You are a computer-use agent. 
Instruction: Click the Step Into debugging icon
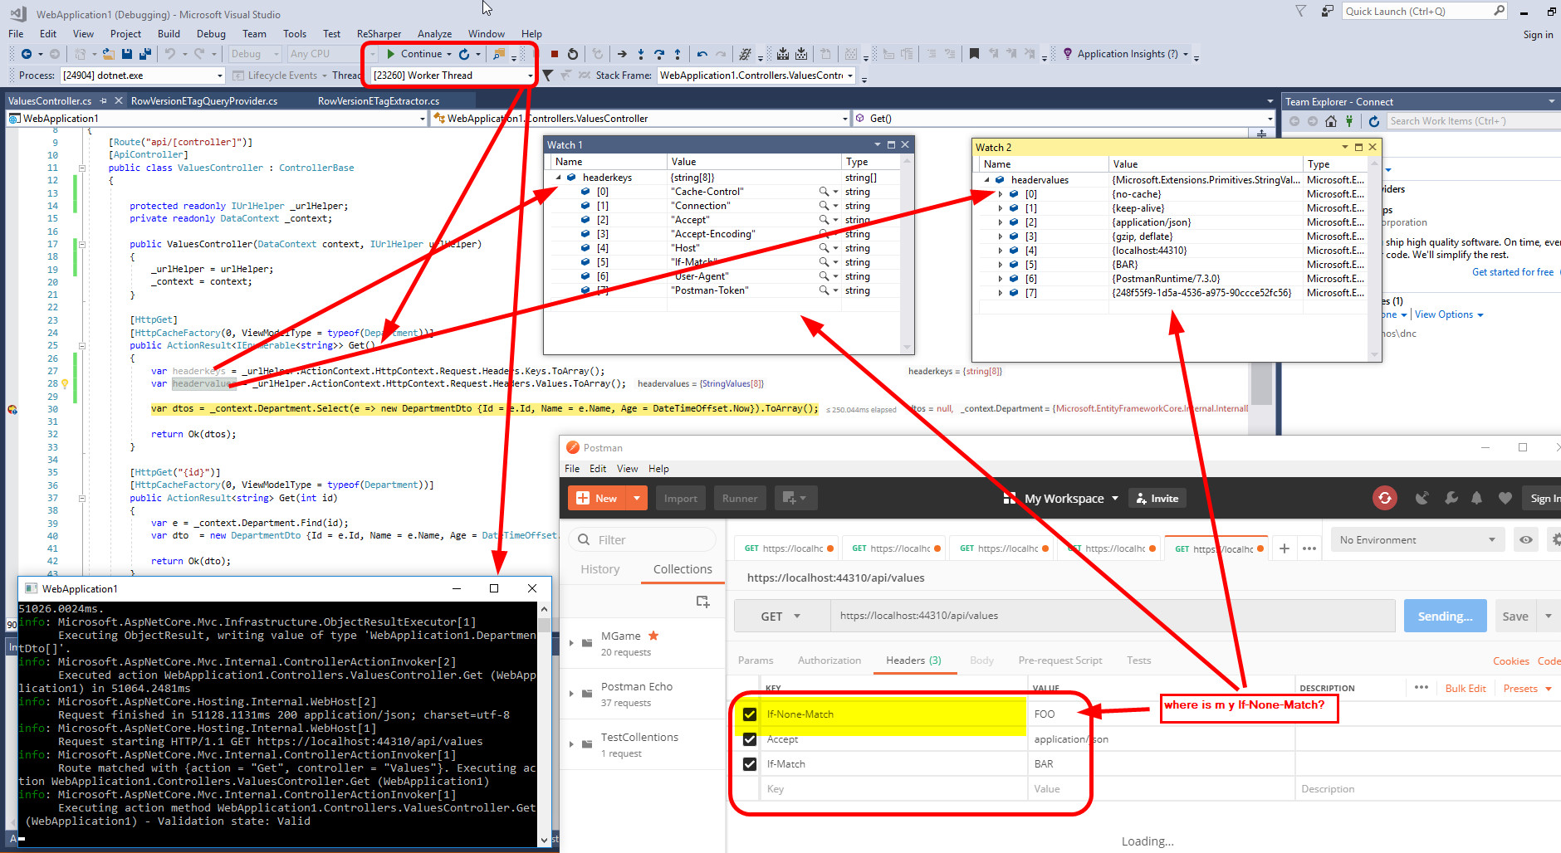click(641, 54)
